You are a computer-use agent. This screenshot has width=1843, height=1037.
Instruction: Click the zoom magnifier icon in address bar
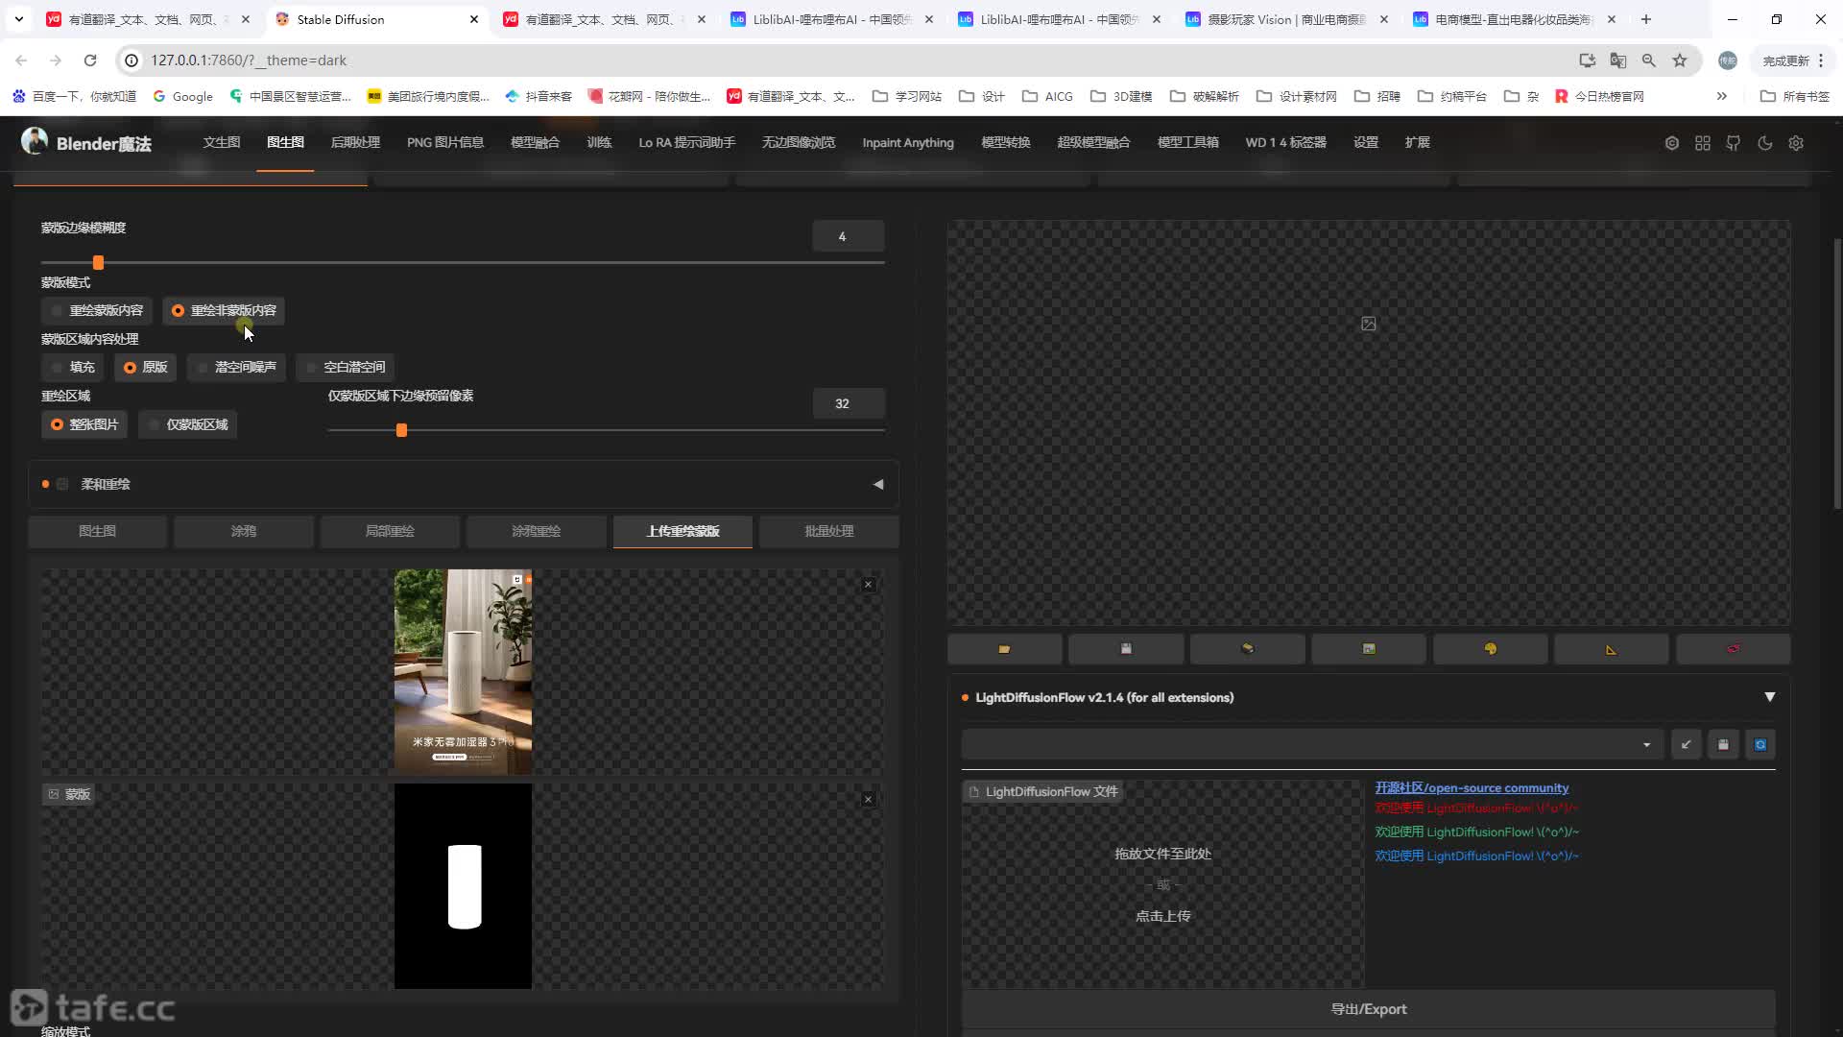point(1649,60)
